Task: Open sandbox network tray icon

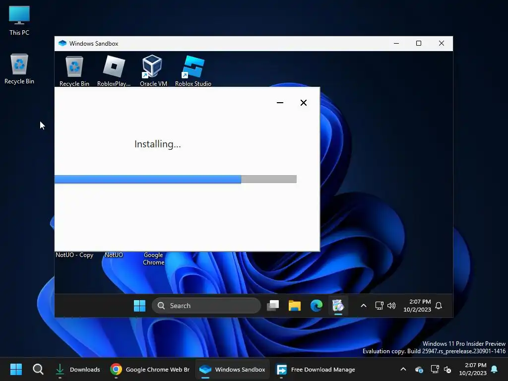Action: point(379,306)
